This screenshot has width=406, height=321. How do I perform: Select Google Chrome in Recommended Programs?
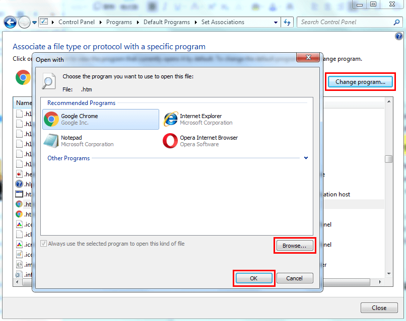pyautogui.click(x=101, y=119)
